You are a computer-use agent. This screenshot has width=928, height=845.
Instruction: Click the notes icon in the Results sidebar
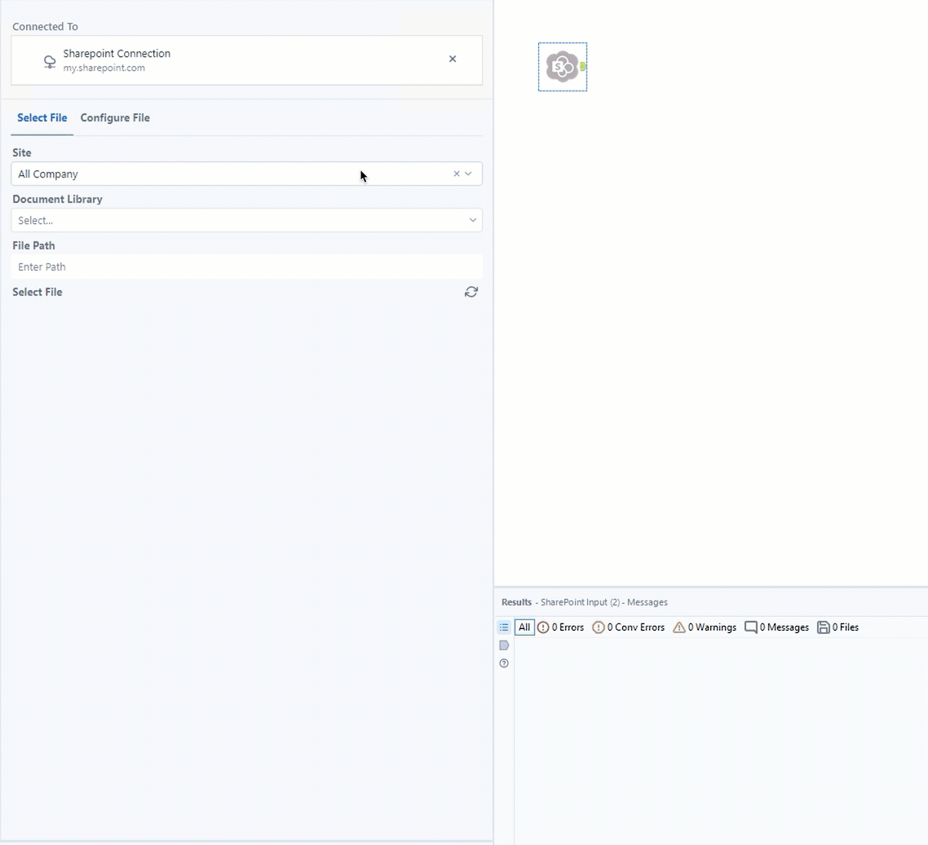click(x=504, y=645)
